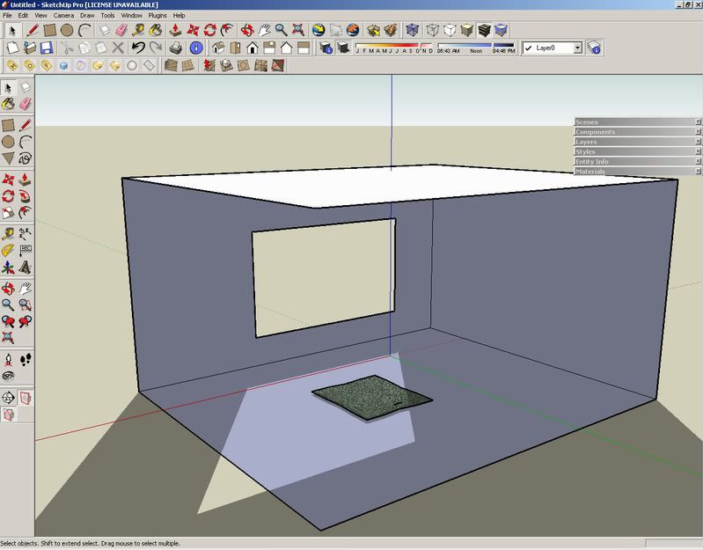Toggle the Display Shadows button
The height and width of the screenshot is (550, 703).
[x=343, y=48]
